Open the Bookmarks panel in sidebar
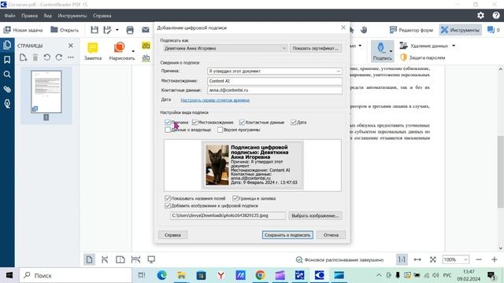The image size is (504, 283). point(7,60)
